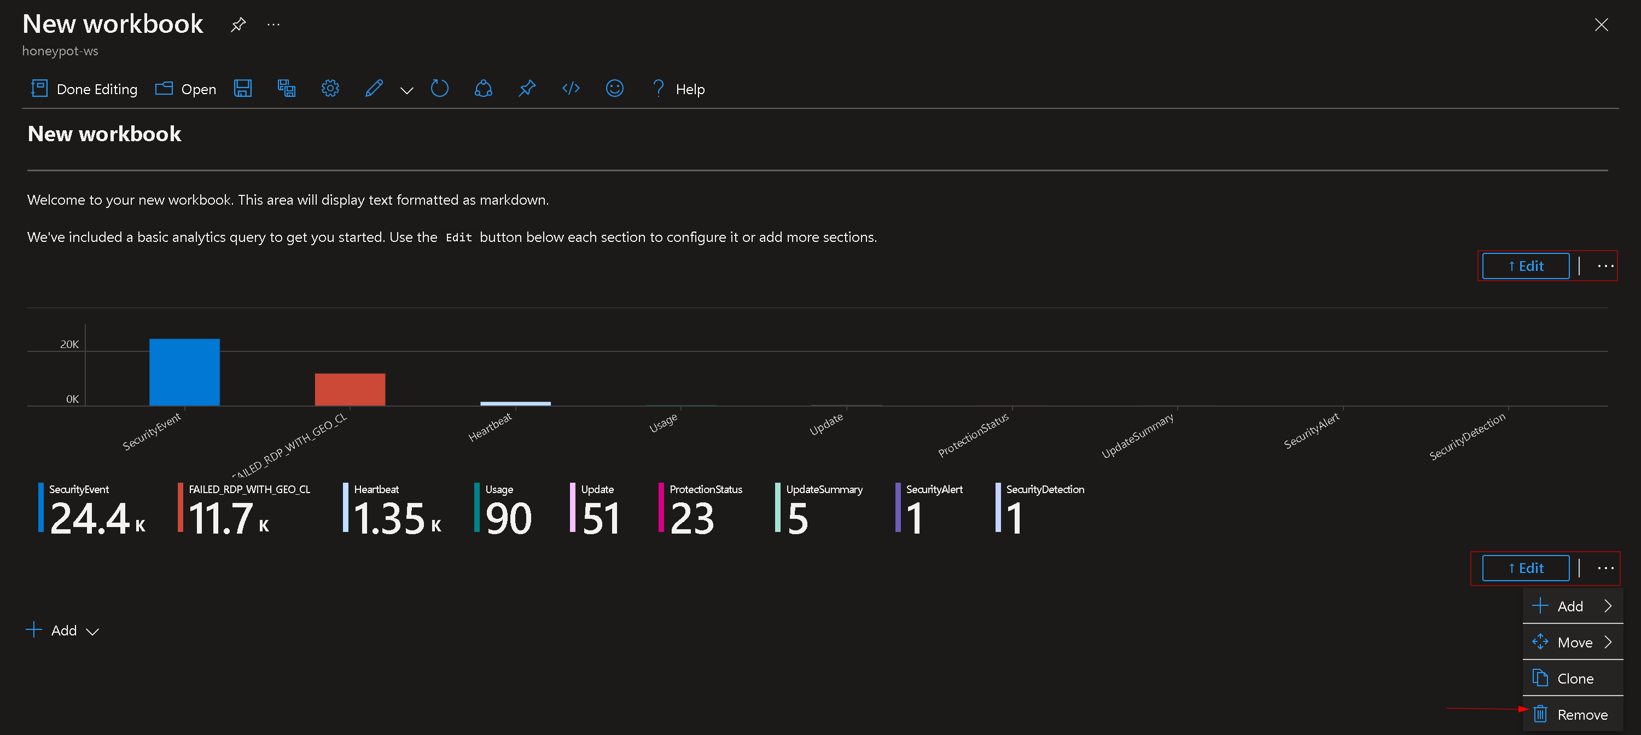
Task: Expand the Move submenu in context menu
Action: pos(1572,643)
